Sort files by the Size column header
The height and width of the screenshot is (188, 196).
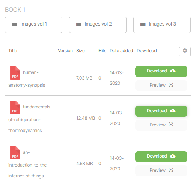80,51
